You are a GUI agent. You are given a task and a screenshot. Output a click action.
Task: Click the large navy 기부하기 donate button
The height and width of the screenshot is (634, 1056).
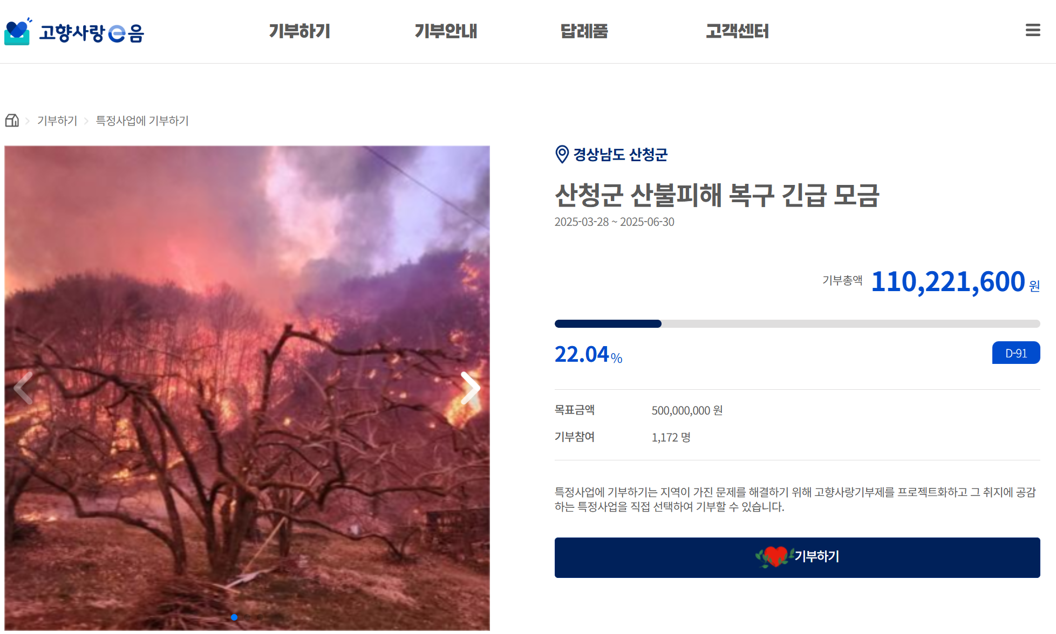(797, 557)
